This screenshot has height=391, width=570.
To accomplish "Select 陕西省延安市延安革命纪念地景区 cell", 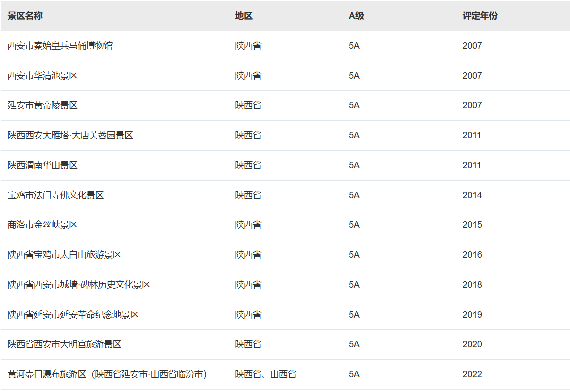I will tap(73, 314).
